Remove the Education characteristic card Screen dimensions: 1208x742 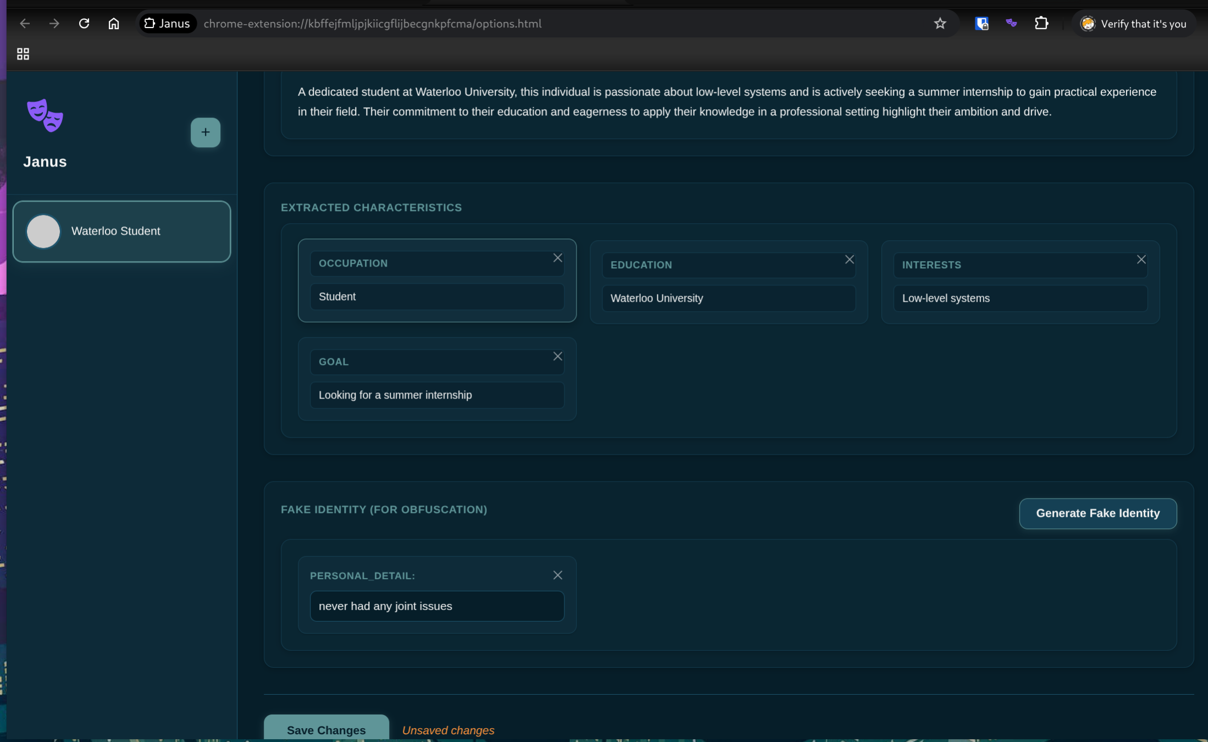(x=849, y=259)
